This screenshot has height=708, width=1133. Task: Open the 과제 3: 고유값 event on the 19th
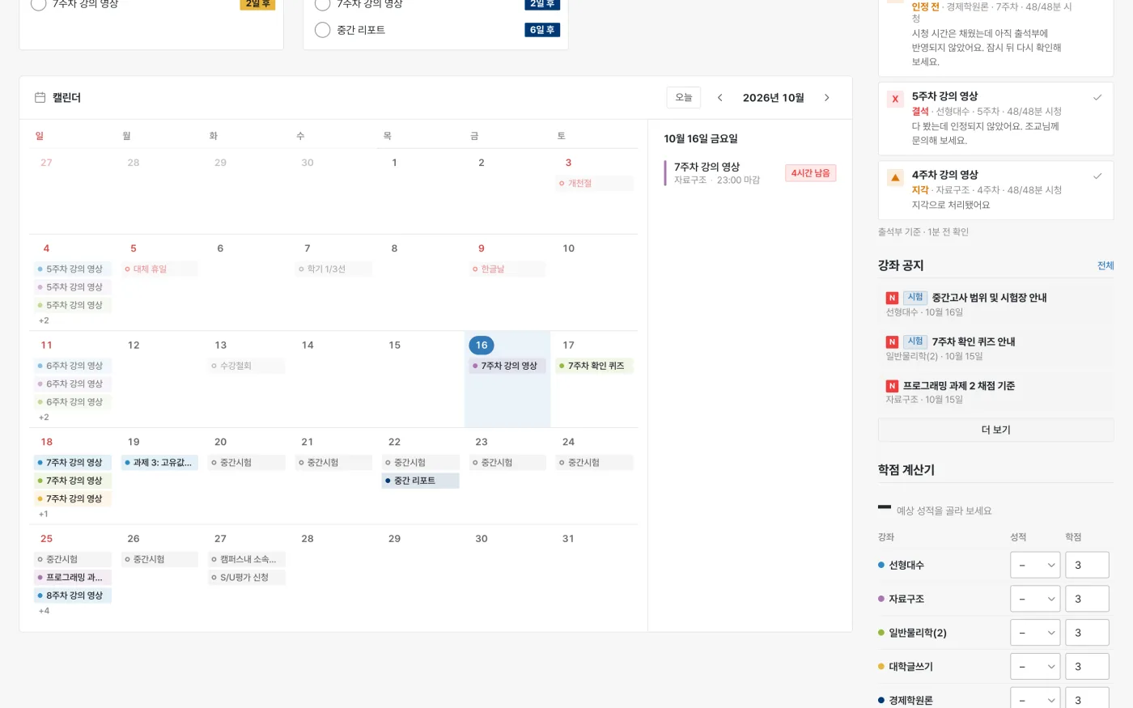(159, 463)
